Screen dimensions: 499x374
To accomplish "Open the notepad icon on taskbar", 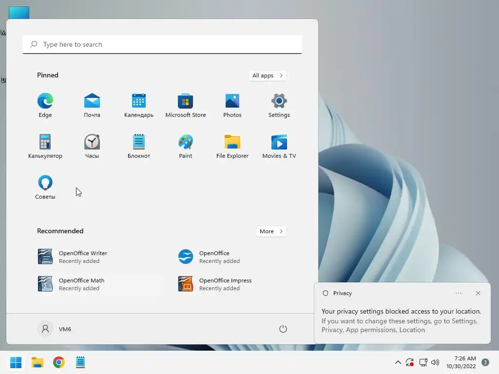I will coord(80,362).
